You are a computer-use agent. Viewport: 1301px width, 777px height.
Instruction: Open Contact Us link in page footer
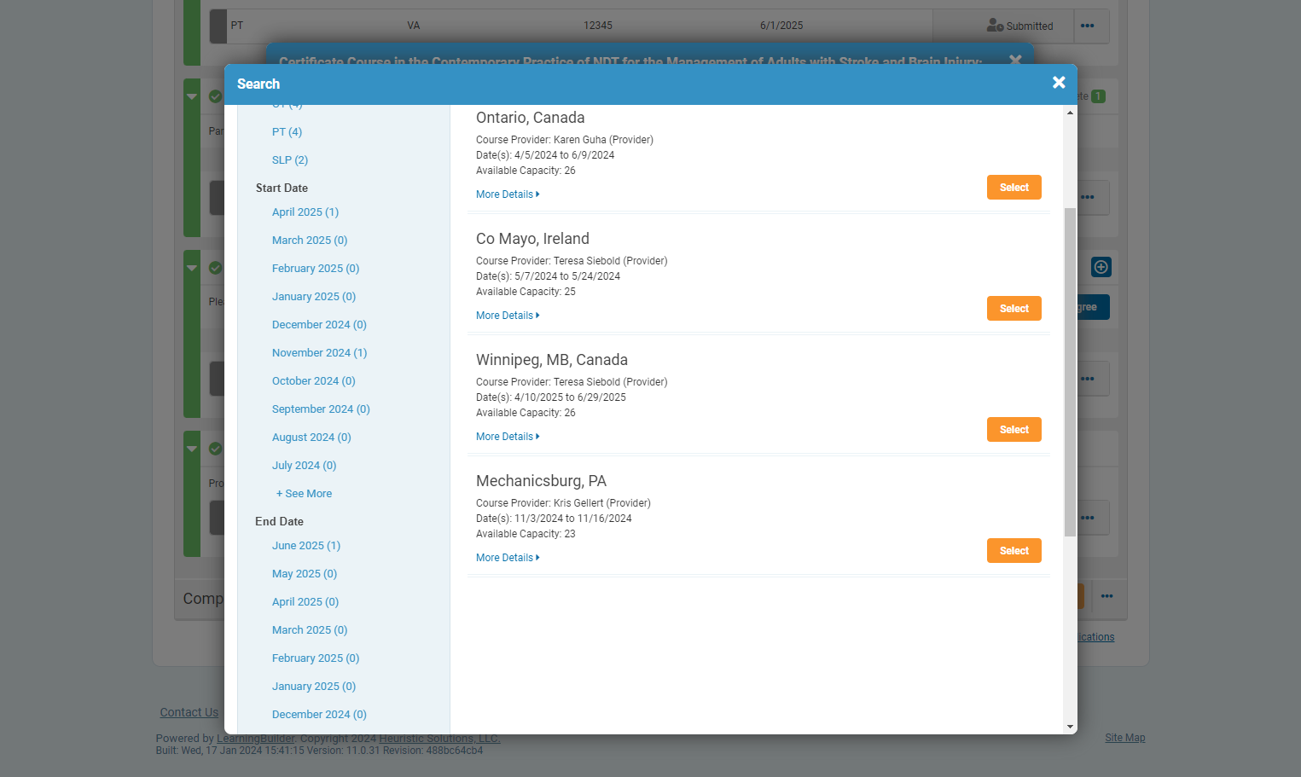pyautogui.click(x=189, y=712)
